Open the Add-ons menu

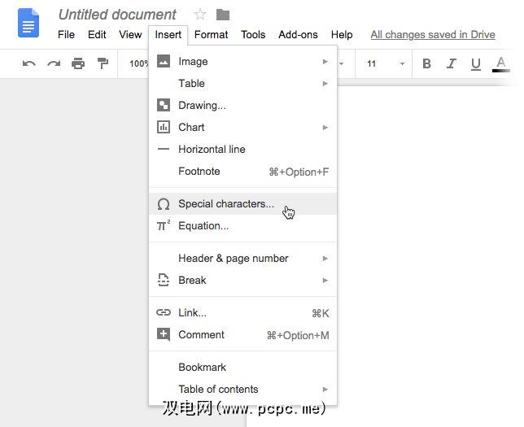(x=298, y=34)
